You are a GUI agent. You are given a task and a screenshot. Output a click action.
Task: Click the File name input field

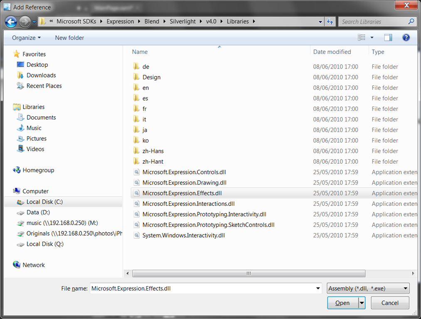[x=202, y=288]
